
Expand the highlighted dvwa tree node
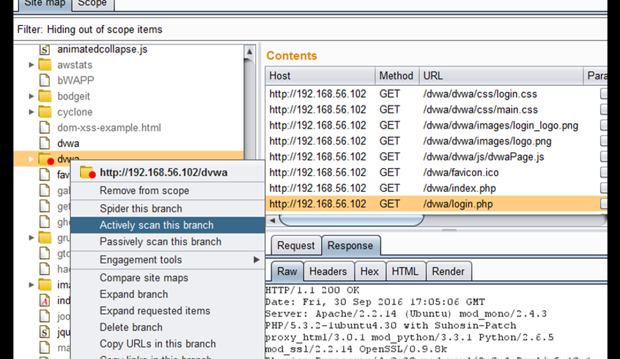point(31,159)
